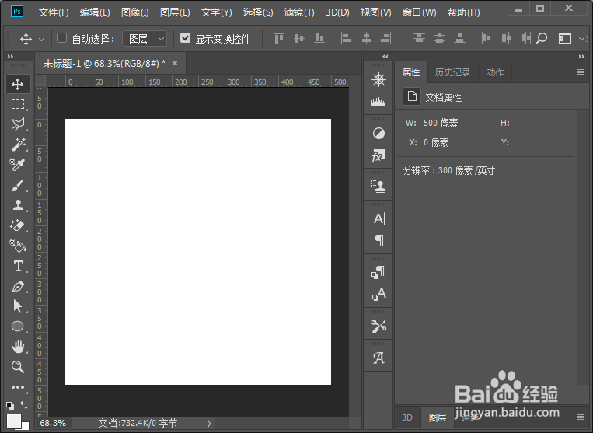Switch to the 3D panel tab
Screen dimensions: 593x433
407,417
